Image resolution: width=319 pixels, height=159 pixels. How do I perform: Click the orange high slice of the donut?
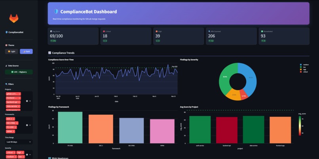pyautogui.click(x=234, y=95)
